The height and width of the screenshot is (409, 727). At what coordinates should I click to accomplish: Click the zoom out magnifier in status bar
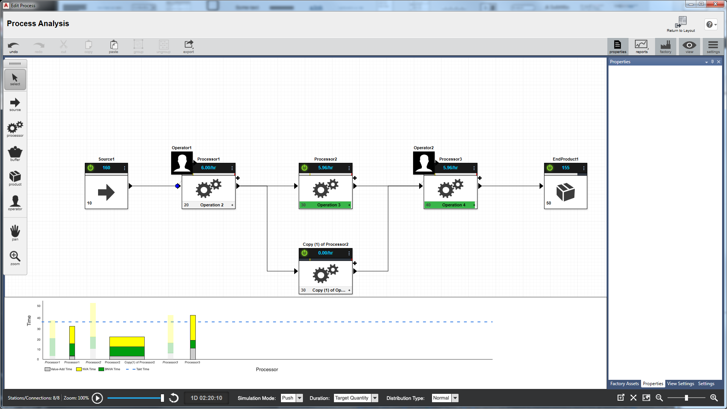click(659, 398)
